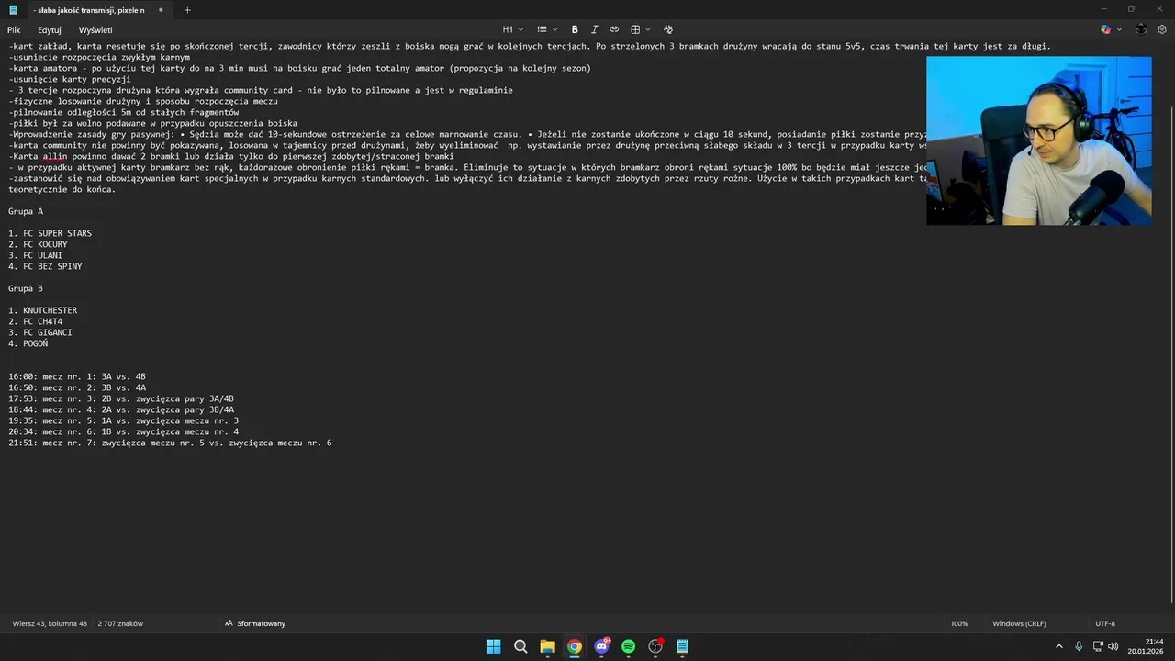The height and width of the screenshot is (661, 1175).
Task: Toggle italic formatting in the toolbar
Action: [x=594, y=29]
